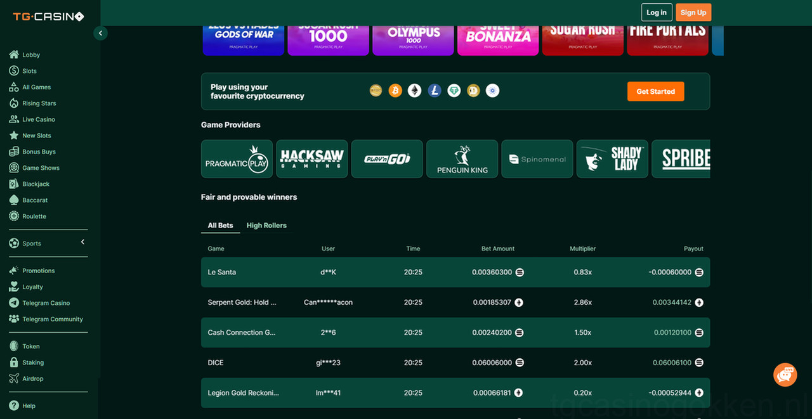
Task: Expand the Sports submenu arrow
Action: [x=82, y=242]
